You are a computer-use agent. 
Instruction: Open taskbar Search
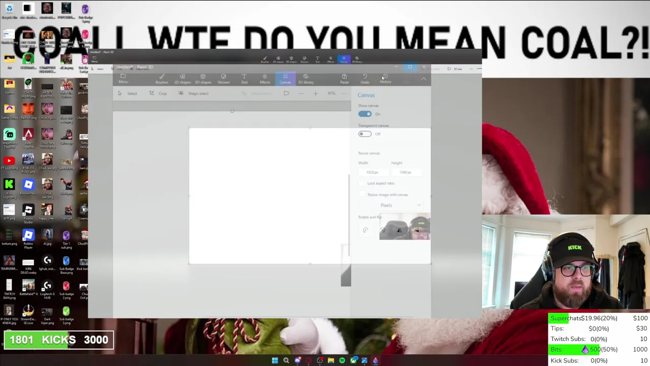286,360
